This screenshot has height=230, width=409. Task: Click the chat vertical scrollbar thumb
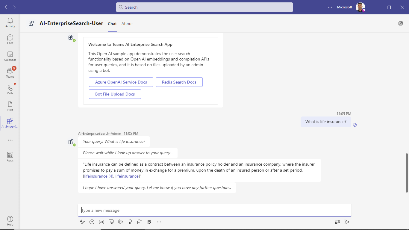tap(407, 173)
